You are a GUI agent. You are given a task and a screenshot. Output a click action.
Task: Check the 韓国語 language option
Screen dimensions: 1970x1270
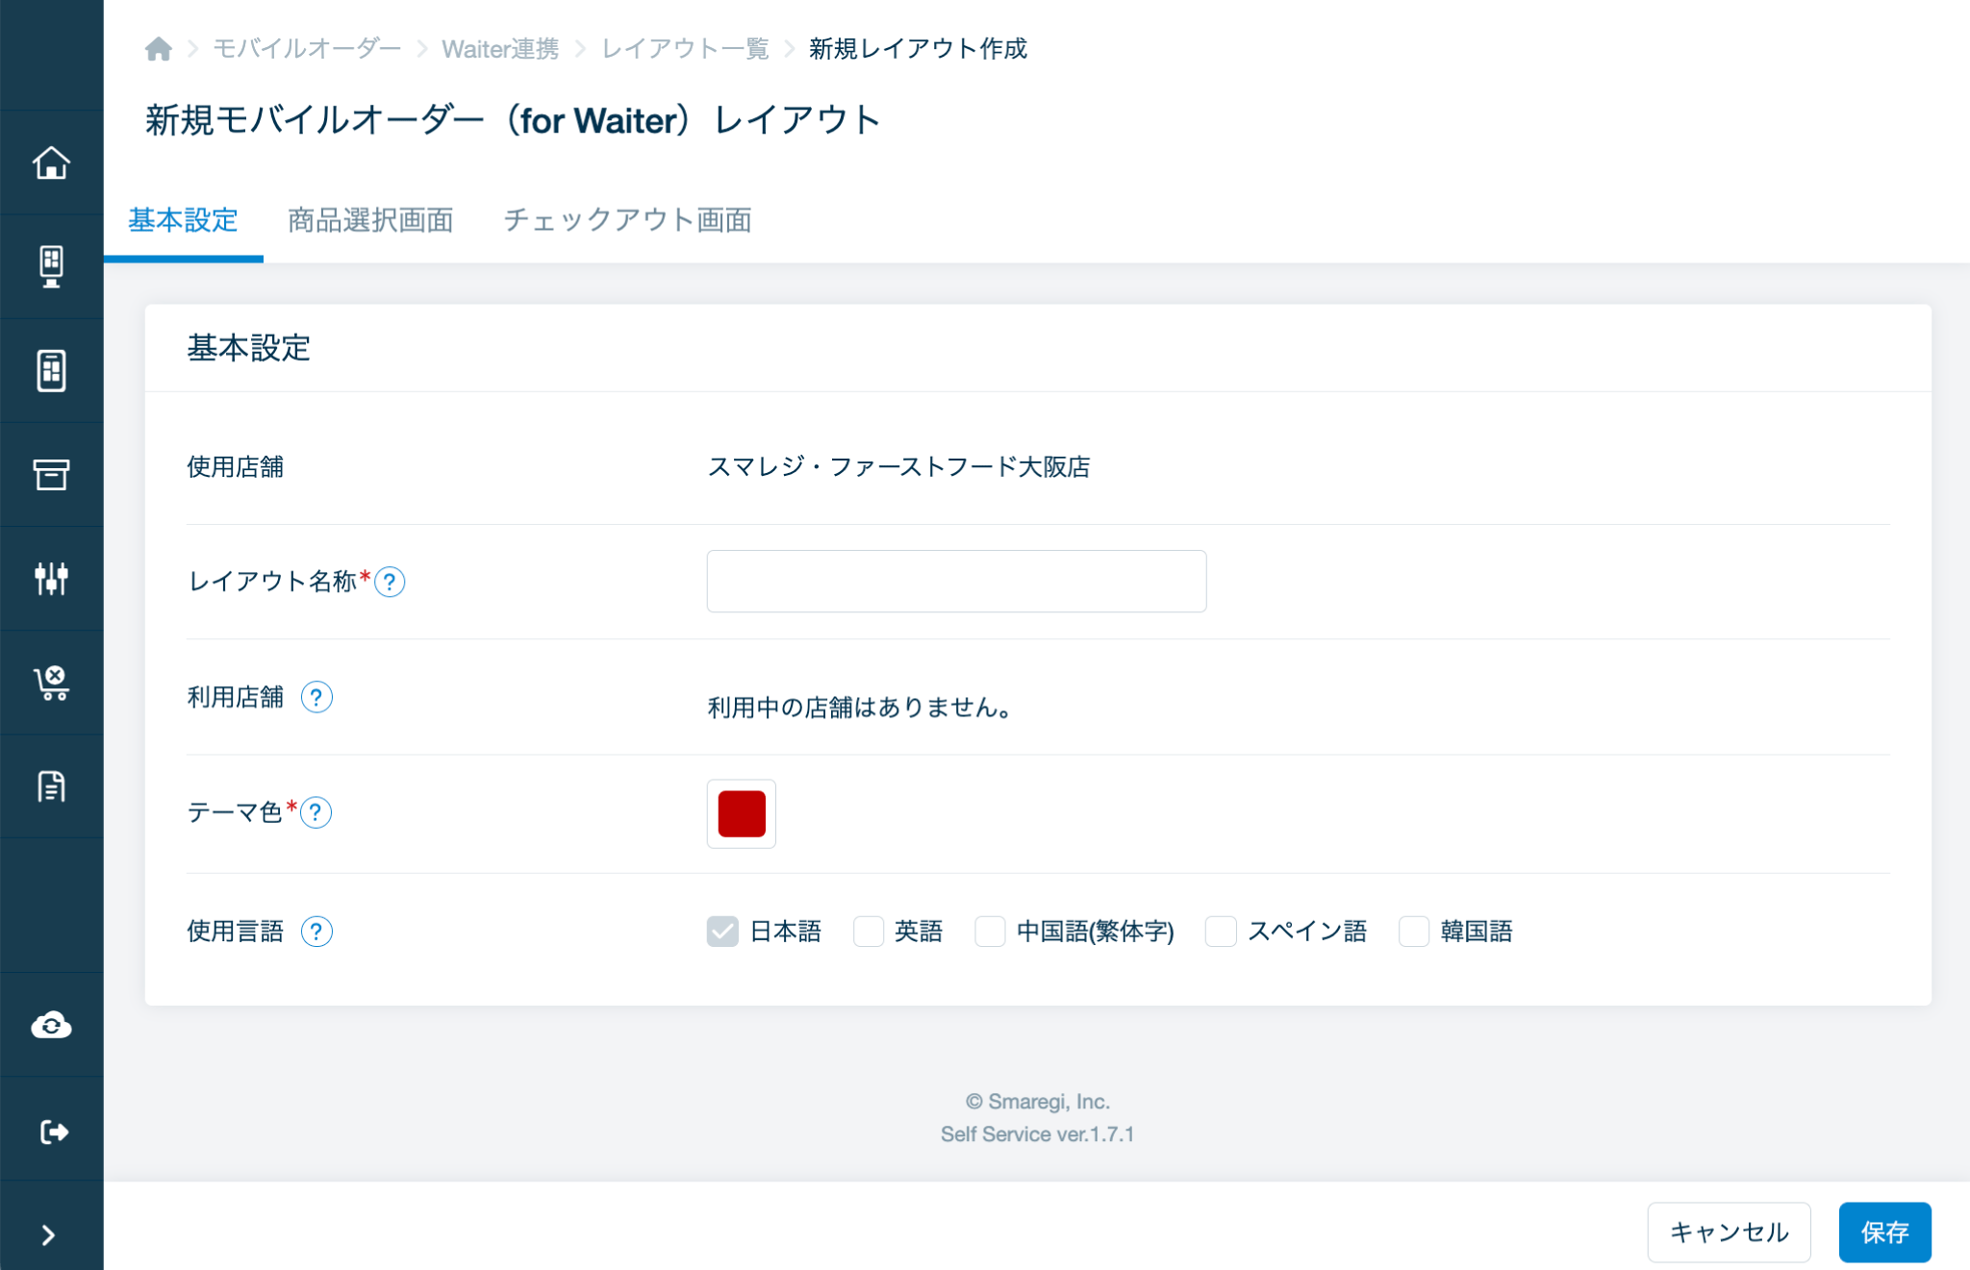click(x=1414, y=931)
